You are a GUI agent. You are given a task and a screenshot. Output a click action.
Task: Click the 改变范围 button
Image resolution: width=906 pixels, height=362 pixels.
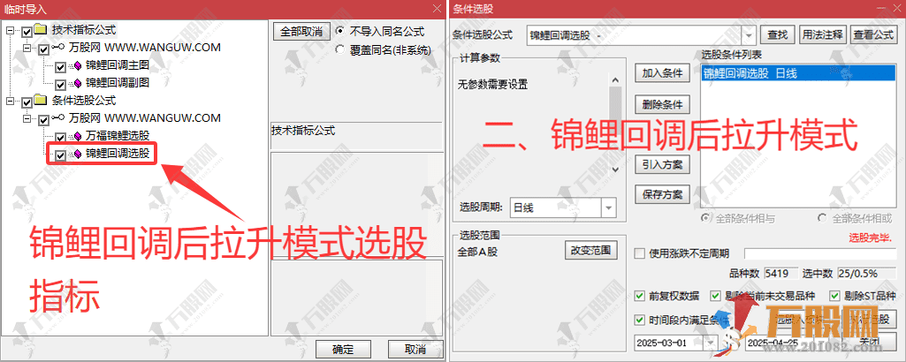[x=590, y=251]
